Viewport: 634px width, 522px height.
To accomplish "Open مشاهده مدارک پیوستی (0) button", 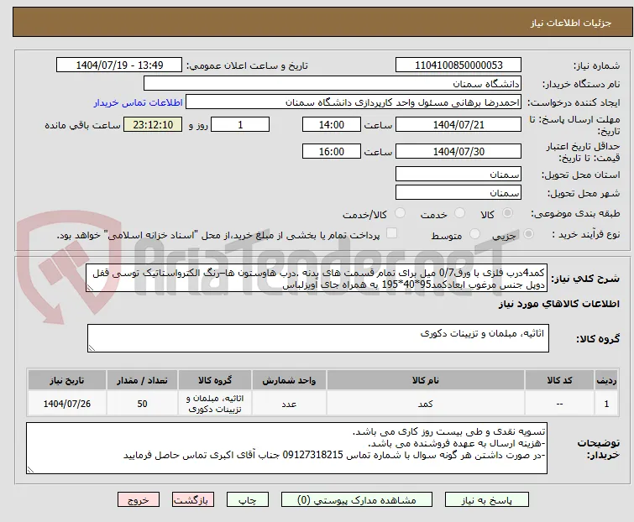I will coord(357,500).
